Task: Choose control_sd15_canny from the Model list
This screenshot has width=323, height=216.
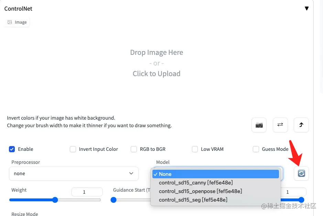Action: coord(216,182)
